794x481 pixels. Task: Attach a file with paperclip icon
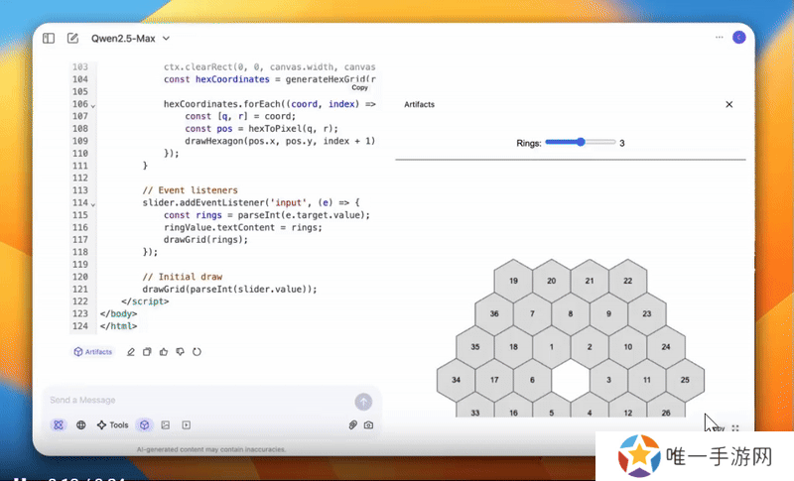353,424
